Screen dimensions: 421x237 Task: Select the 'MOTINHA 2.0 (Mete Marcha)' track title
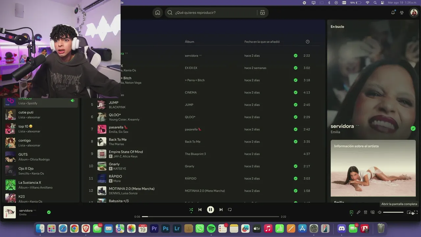tap(132, 189)
